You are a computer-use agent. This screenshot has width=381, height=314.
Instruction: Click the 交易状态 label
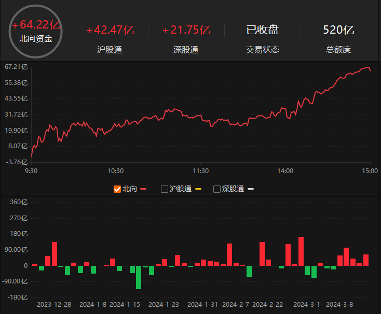[x=263, y=49]
